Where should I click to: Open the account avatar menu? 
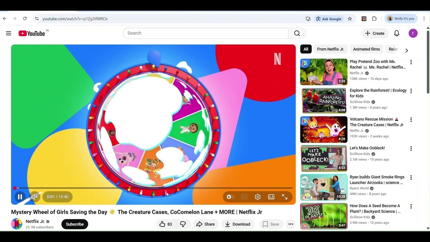point(413,33)
